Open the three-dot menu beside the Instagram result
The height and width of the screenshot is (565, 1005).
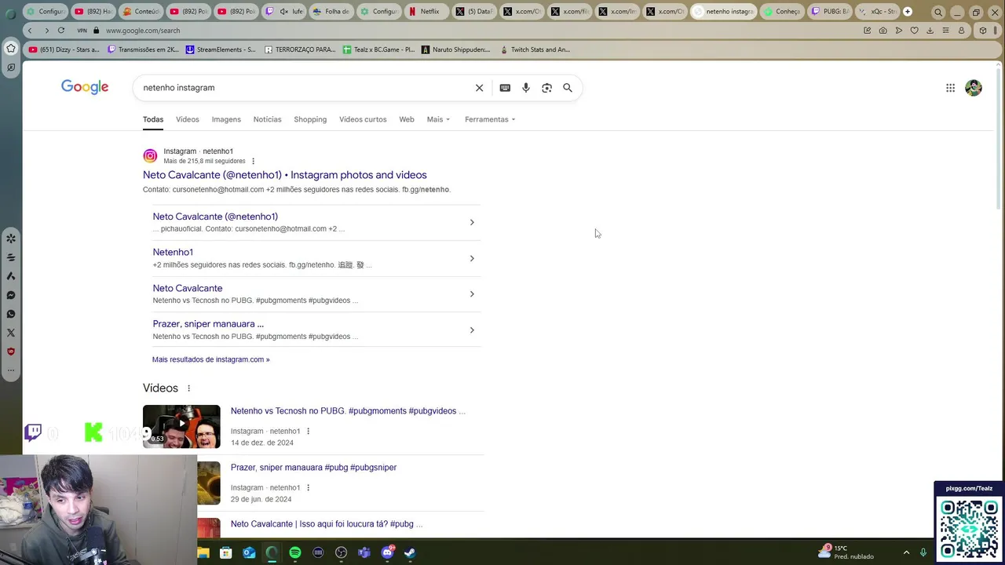(253, 161)
